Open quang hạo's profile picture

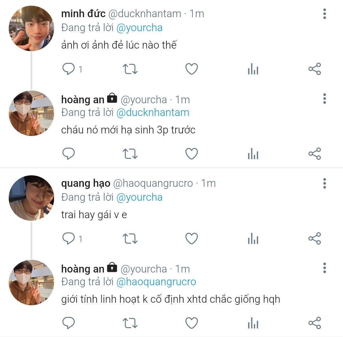(31, 198)
